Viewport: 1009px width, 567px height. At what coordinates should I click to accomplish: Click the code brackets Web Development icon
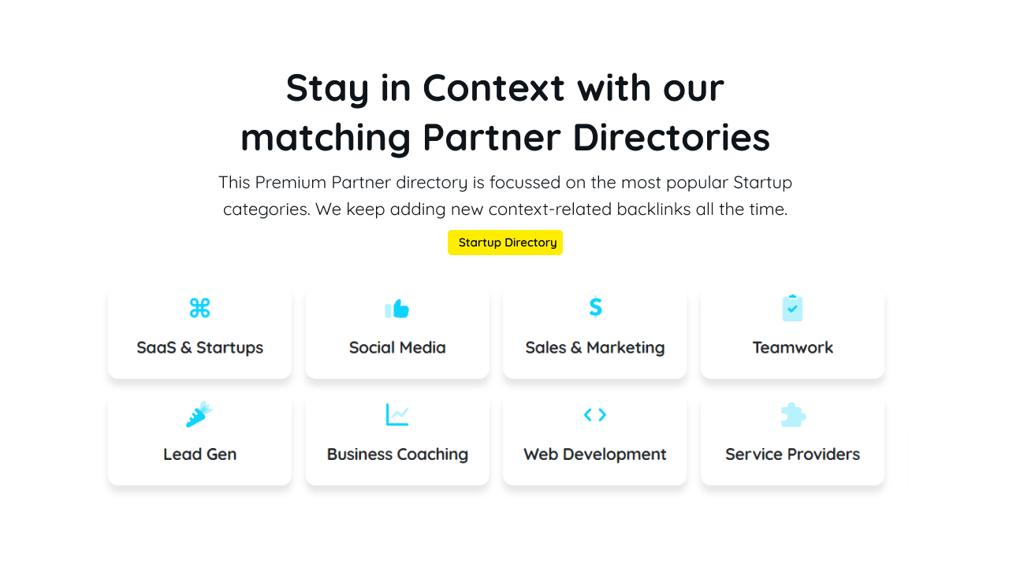tap(595, 414)
